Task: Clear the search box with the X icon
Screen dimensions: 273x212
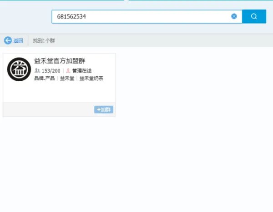Action: tap(234, 16)
